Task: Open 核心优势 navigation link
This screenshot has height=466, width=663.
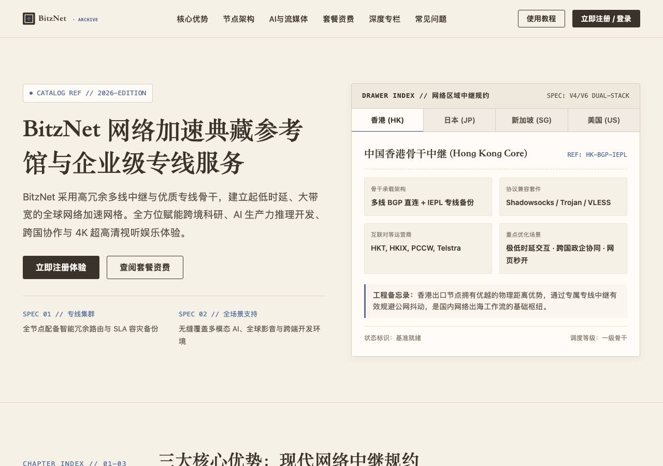Action: (192, 19)
